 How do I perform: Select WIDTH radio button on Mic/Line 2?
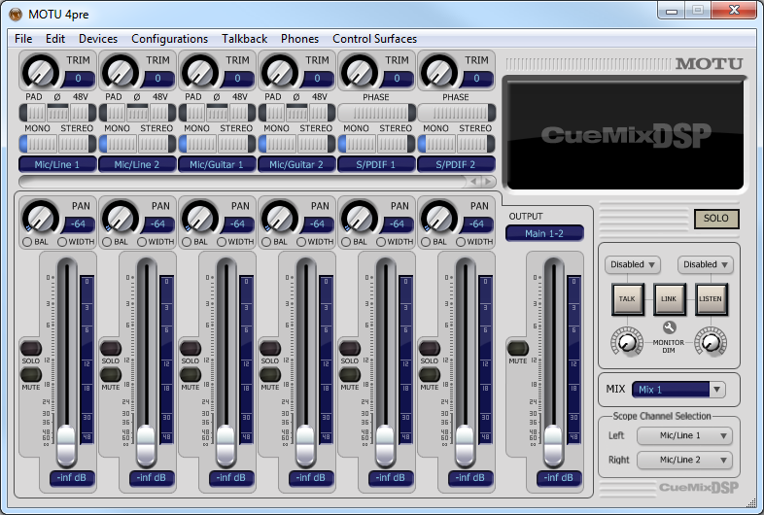click(142, 242)
